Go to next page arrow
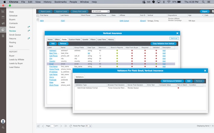This screenshot has height=133, width=214. [x=61, y=126]
